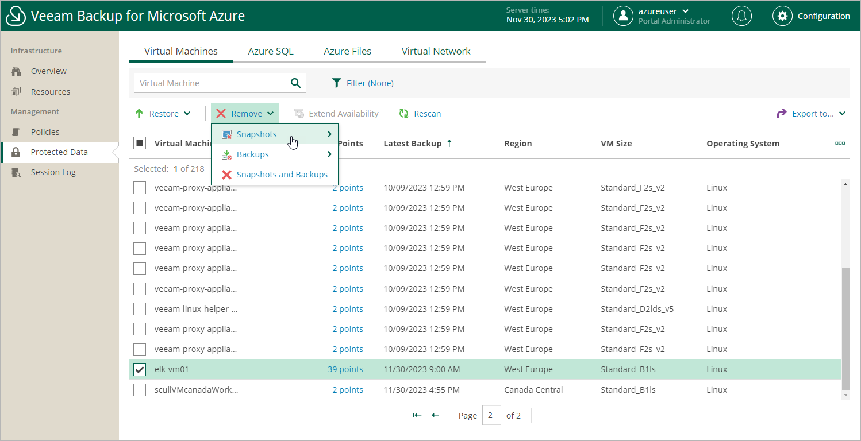Switch to the Virtual Machines tab
Viewport: 861px width, 441px height.
(x=181, y=51)
